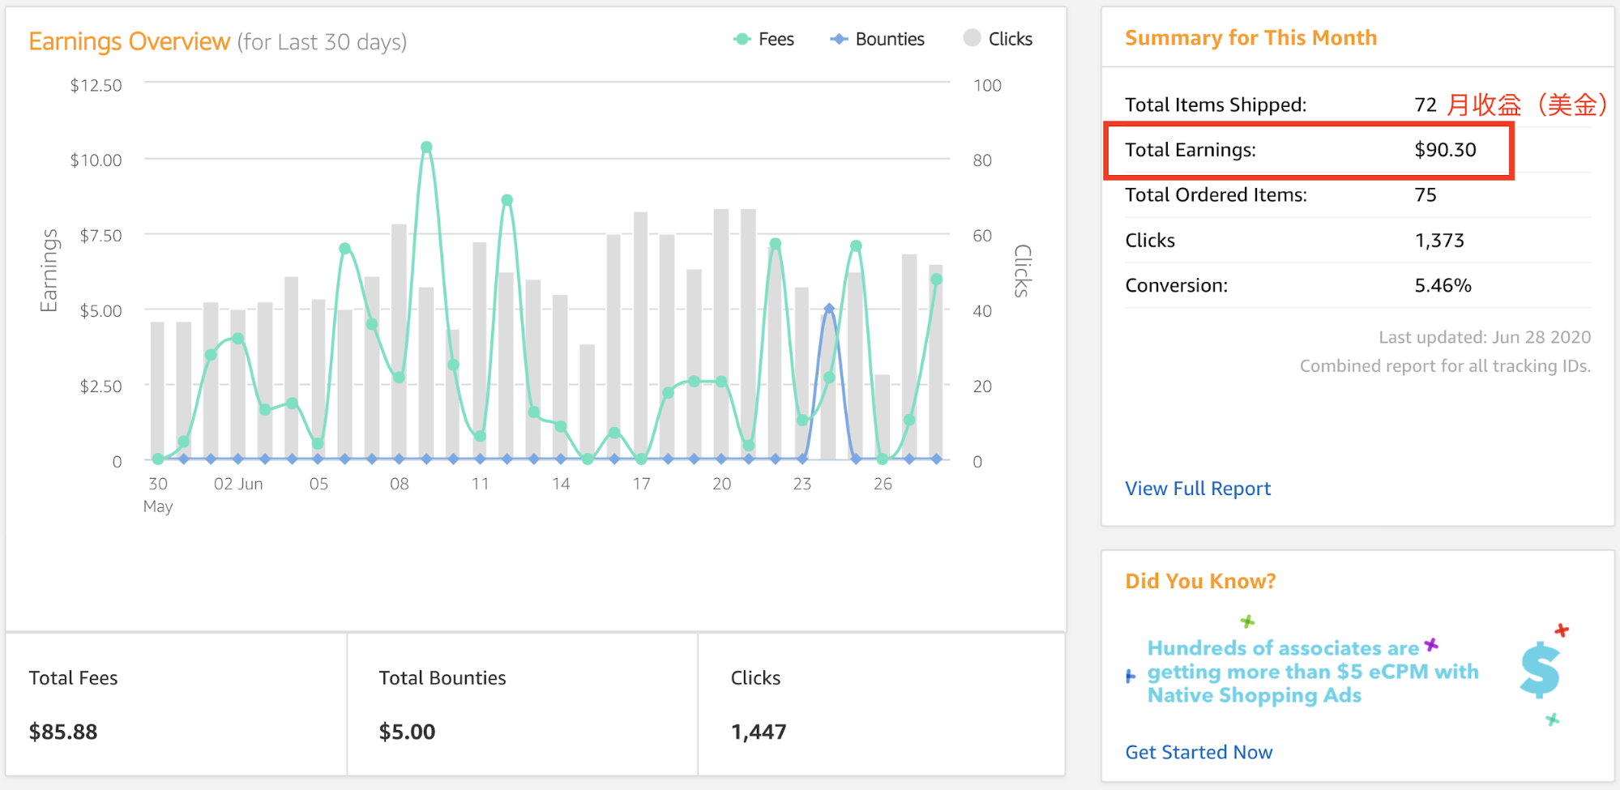Toggle the Bounties series in chart legend
The image size is (1620, 790).
[x=878, y=39]
